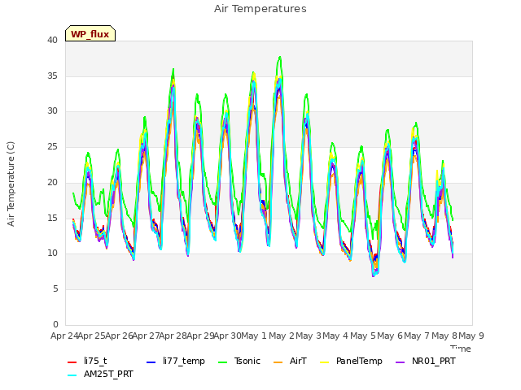521x390 pixels.
Task: Click the Air Temperature (C) axis title
Action: point(11,184)
